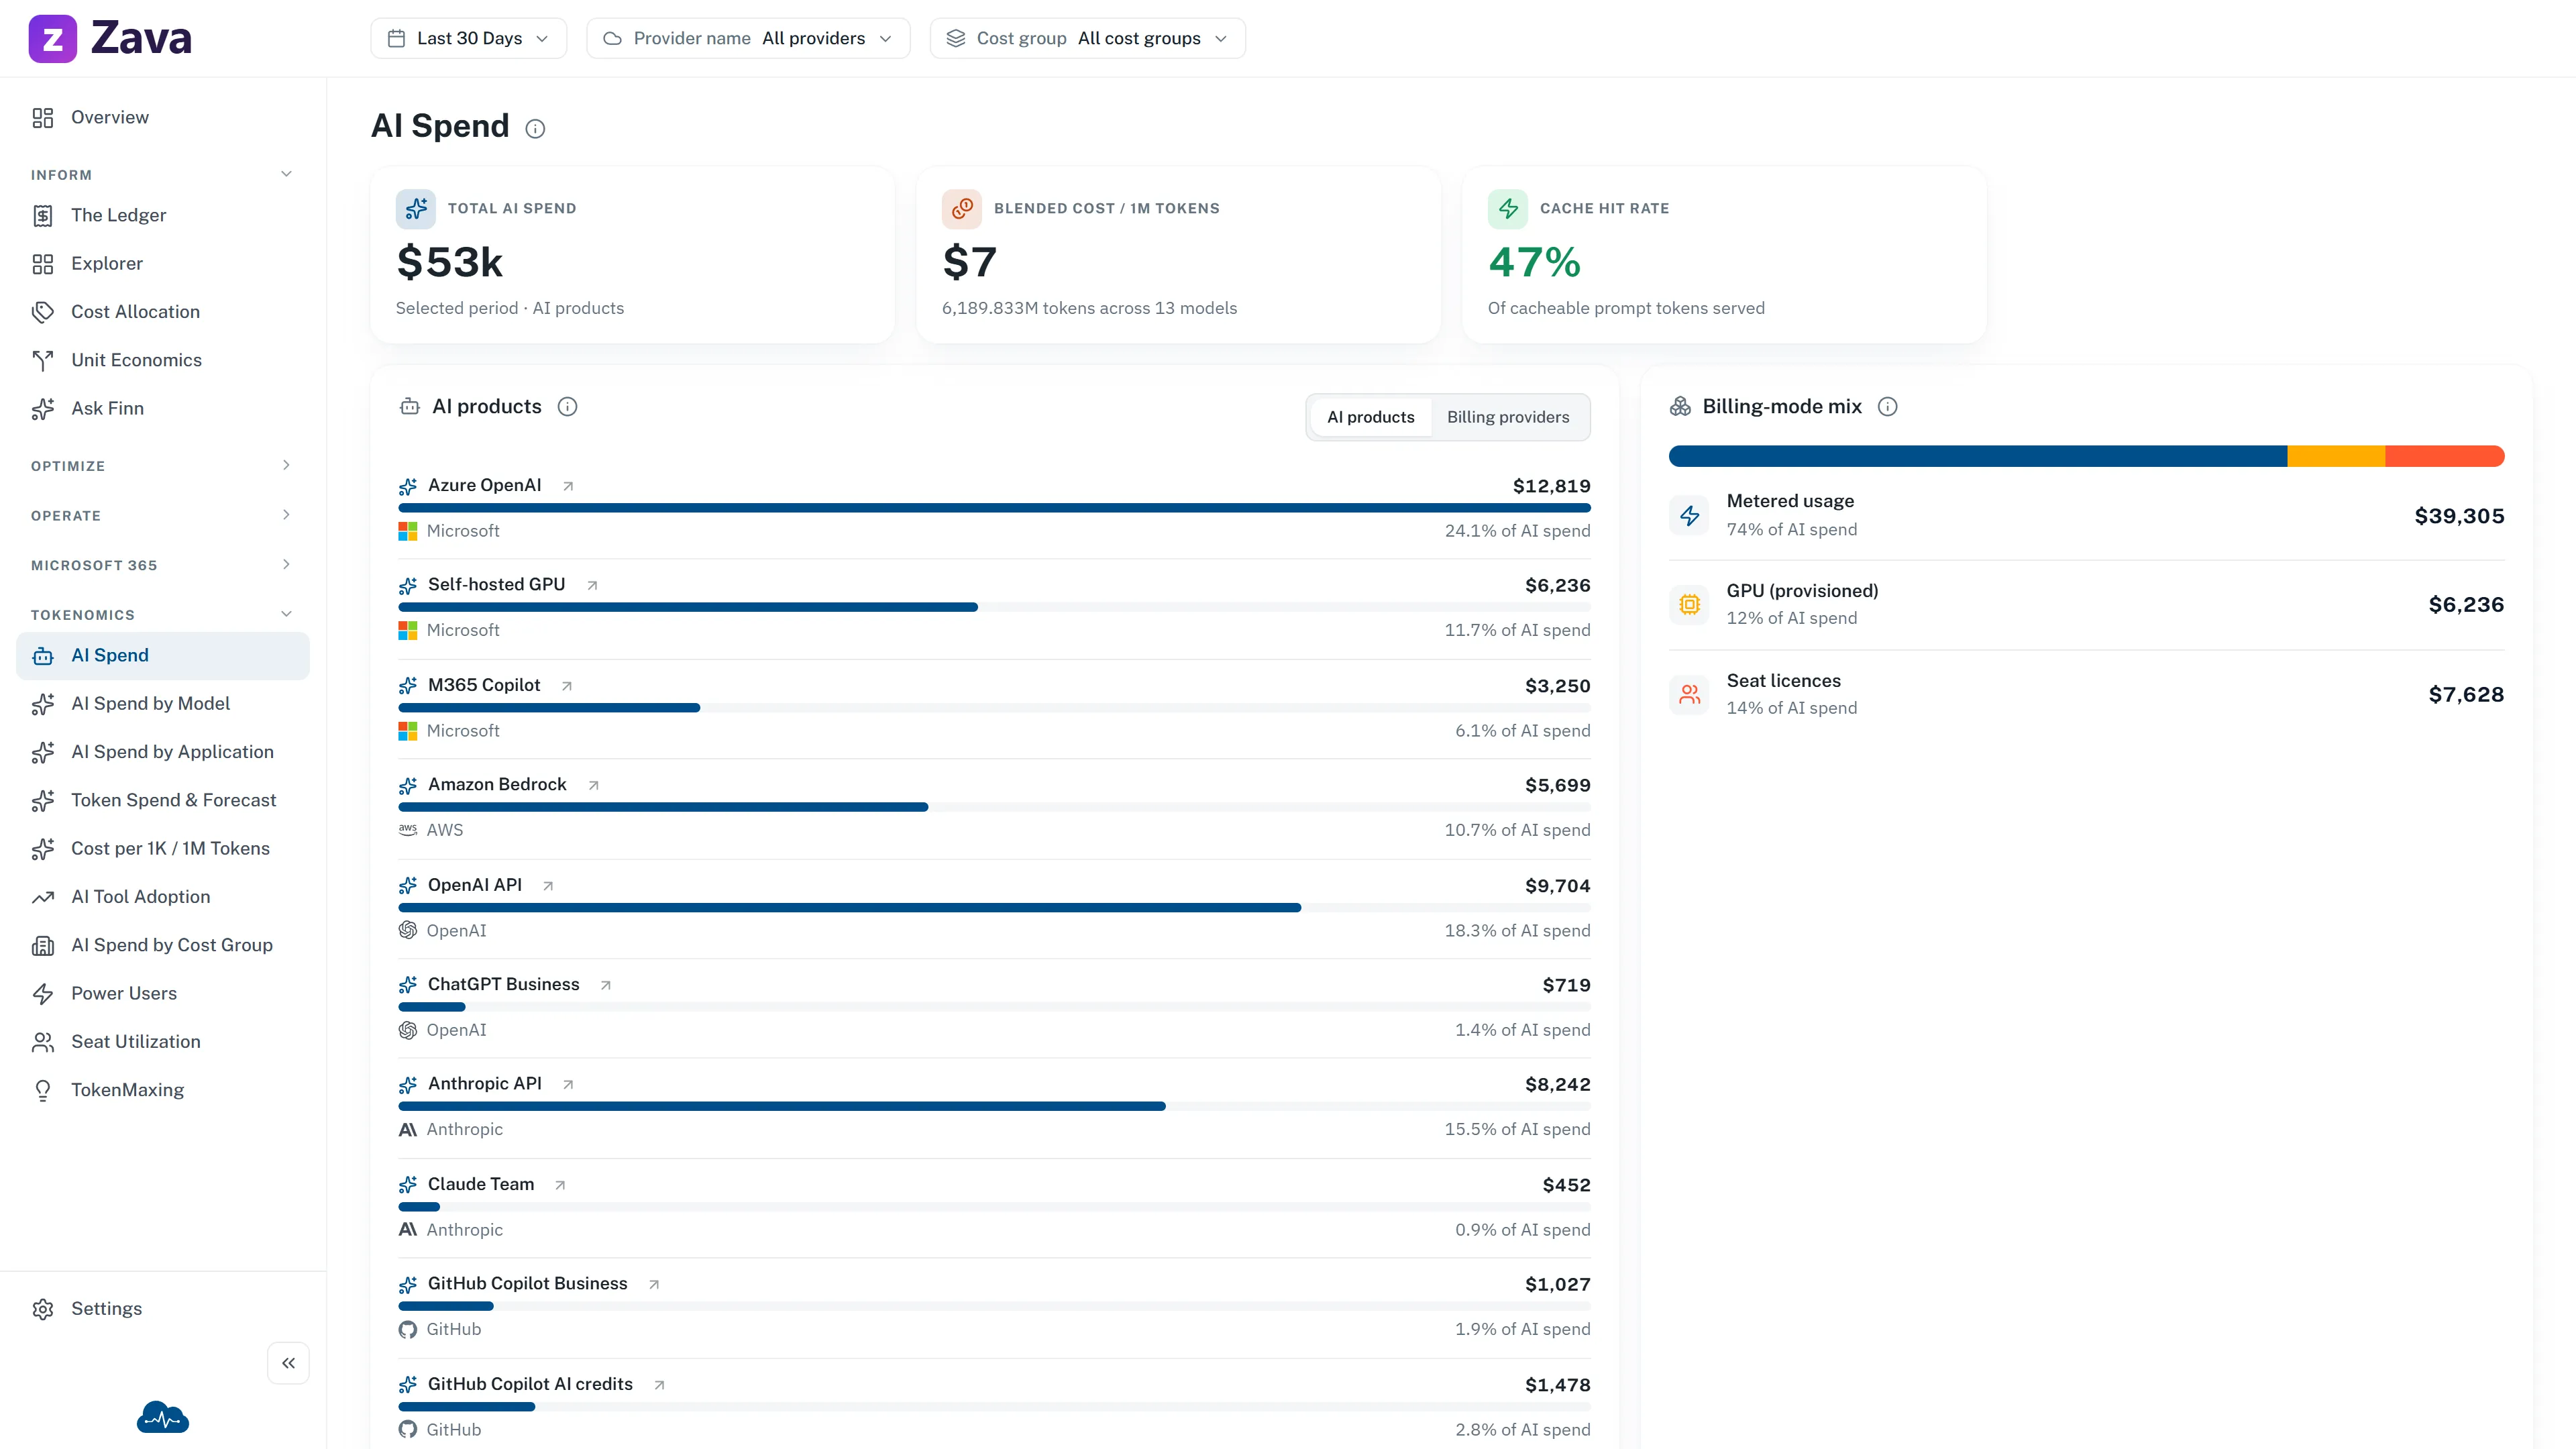Screen dimensions: 2576x1449
Task: Open GitHub Copilot Business arrow icon
Action: pyautogui.click(x=654, y=1284)
